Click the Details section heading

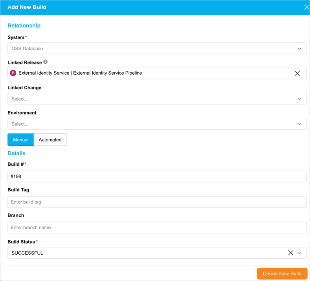pos(17,153)
